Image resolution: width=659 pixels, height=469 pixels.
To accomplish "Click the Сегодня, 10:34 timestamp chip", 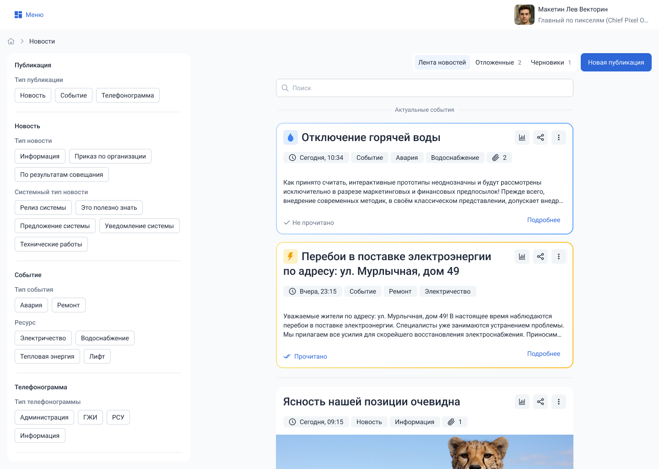I will tap(316, 158).
